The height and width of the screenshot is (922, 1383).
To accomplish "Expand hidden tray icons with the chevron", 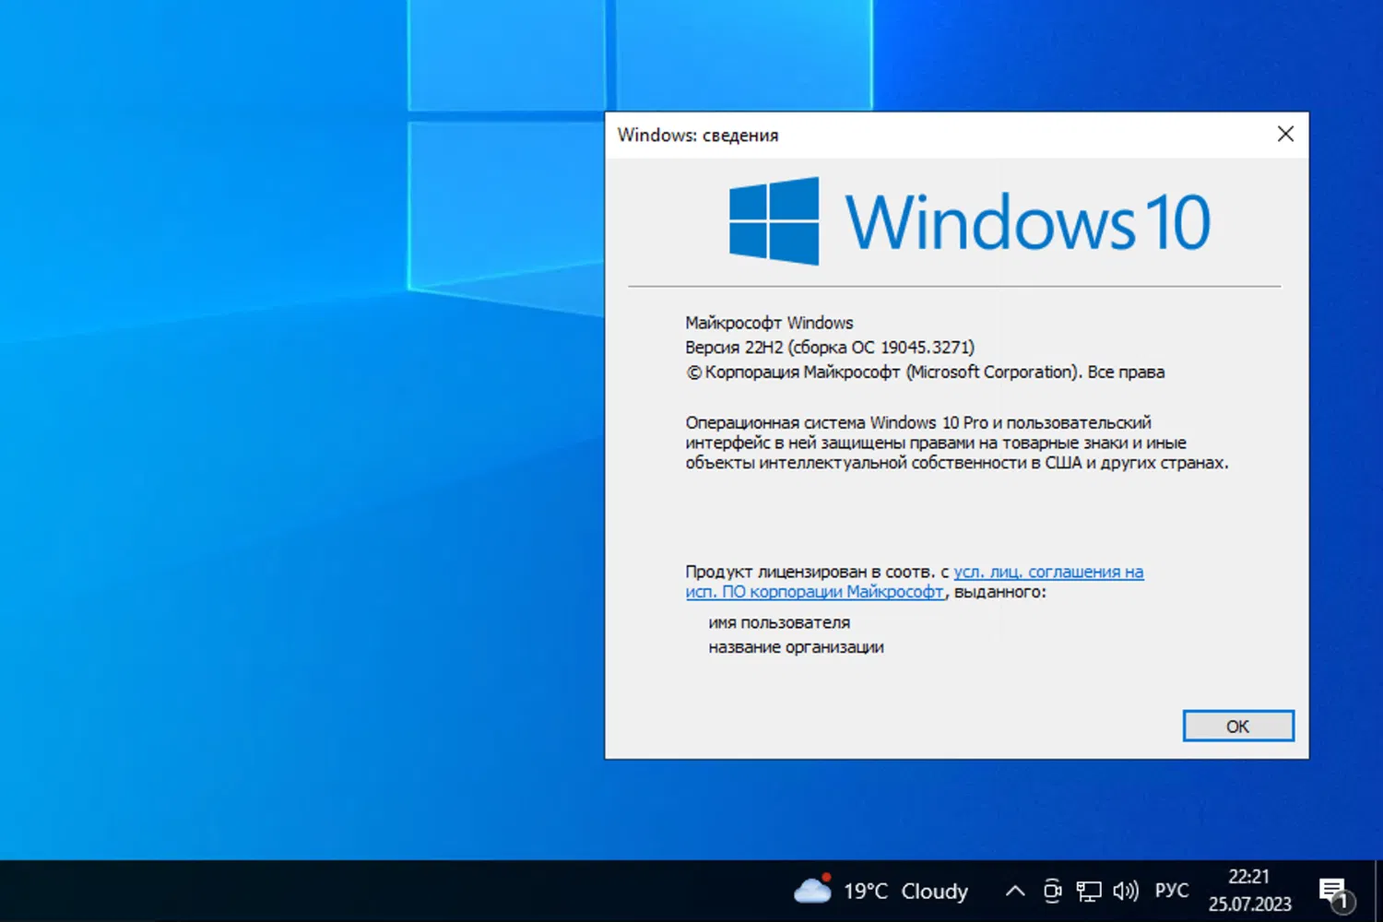I will [1014, 890].
